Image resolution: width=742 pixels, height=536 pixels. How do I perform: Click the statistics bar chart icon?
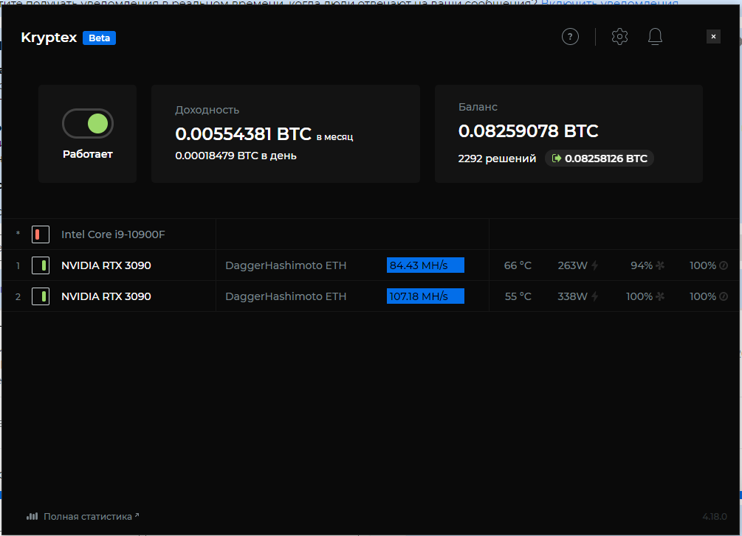[32, 516]
